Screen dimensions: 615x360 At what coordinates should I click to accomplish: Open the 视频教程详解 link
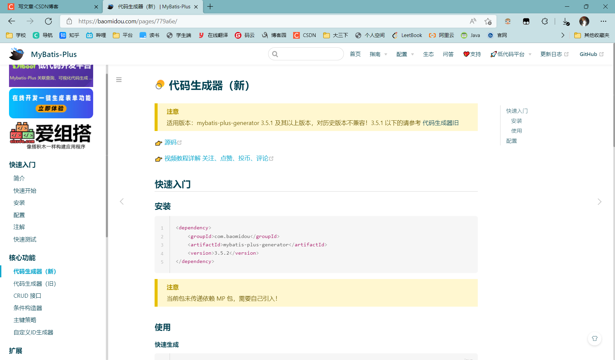pyautogui.click(x=219, y=158)
